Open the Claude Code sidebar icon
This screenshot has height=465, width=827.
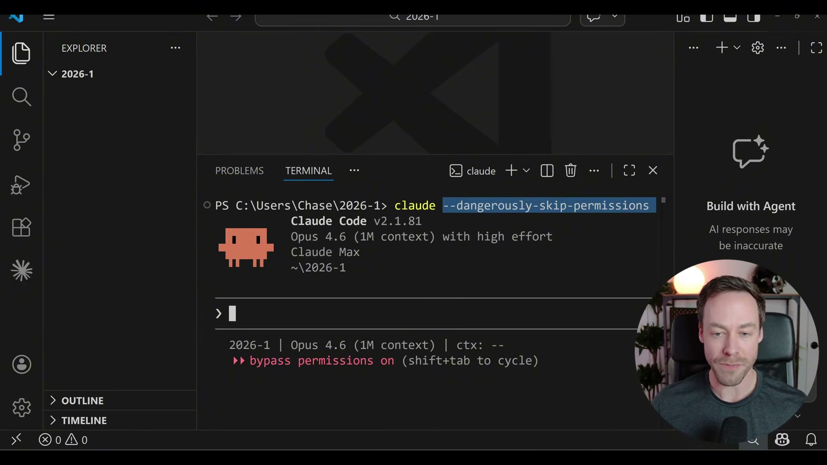point(22,271)
